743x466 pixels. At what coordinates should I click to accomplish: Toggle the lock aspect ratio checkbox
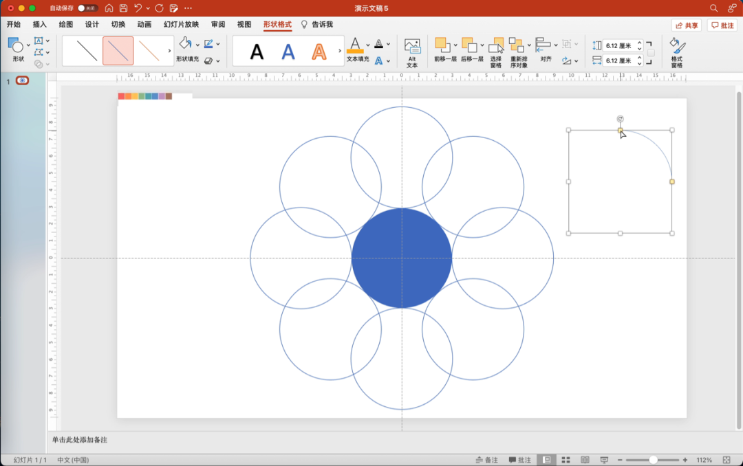point(651,53)
